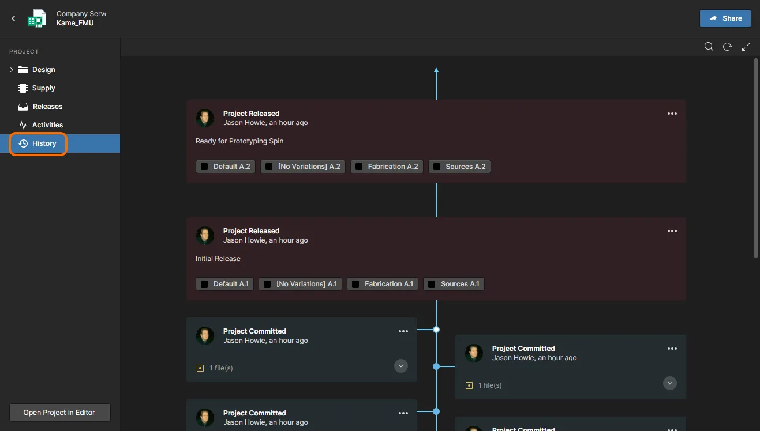Click Jason Howie avatar on Prototyping Spin release
This screenshot has width=760, height=431.
[205, 118]
